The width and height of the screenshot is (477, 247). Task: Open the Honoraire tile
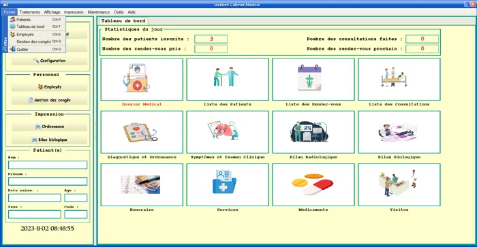(142, 184)
